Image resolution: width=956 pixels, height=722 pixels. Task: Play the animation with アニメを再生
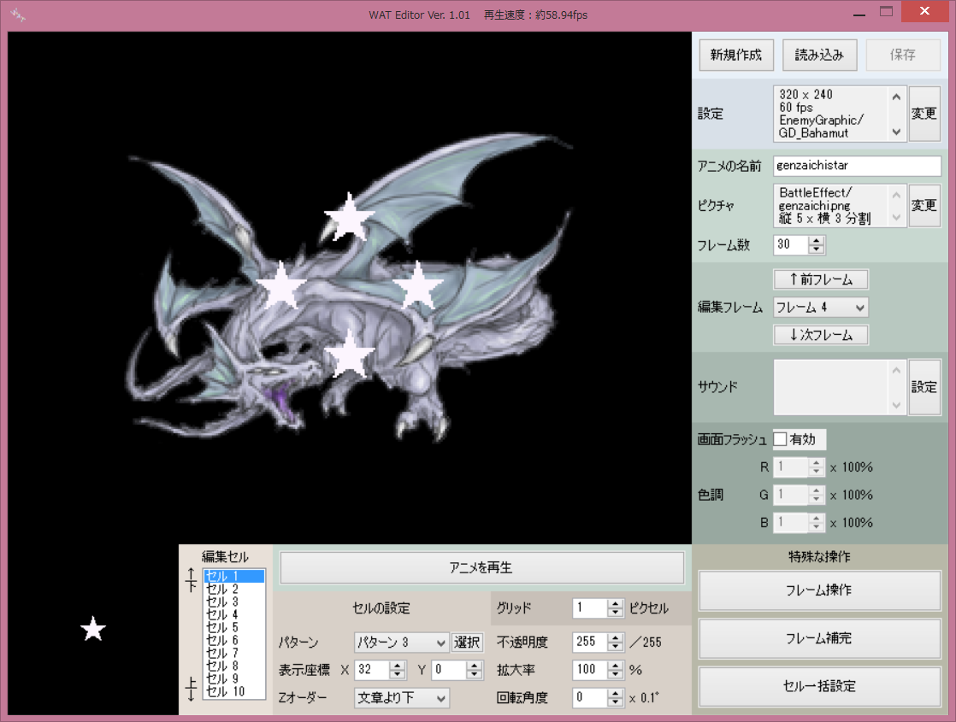(x=481, y=568)
